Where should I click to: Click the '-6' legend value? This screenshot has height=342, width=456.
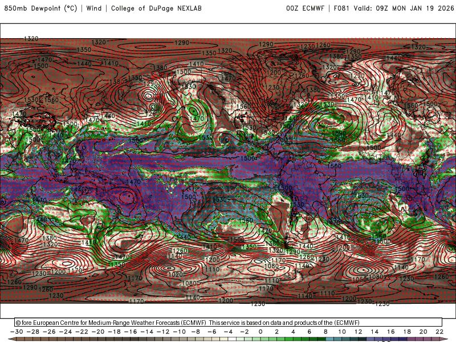click(x=212, y=332)
